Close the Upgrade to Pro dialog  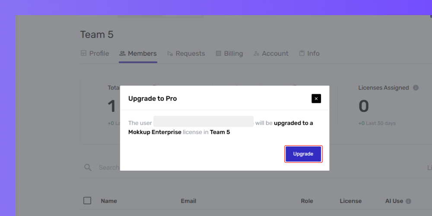(x=316, y=98)
